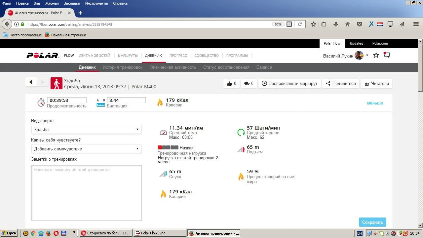This screenshot has width=423, height=238.
Task: Open a new browser tab with plus
Action: click(x=80, y=13)
